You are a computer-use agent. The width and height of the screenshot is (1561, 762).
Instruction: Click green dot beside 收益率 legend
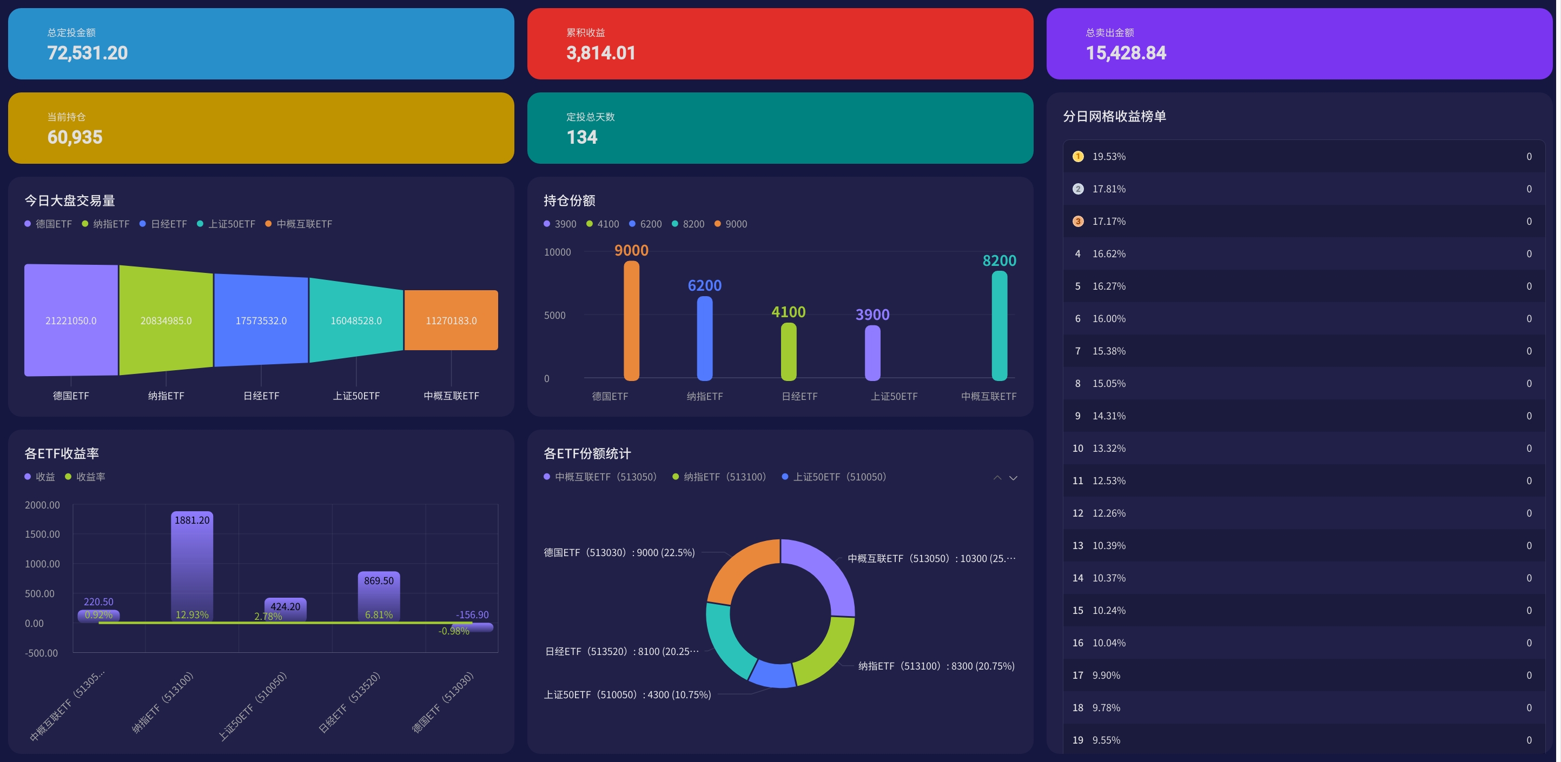click(68, 477)
